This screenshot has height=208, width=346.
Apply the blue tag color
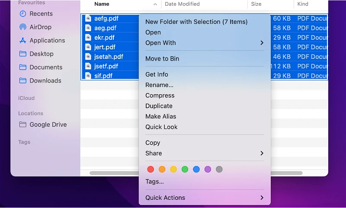coord(196,170)
